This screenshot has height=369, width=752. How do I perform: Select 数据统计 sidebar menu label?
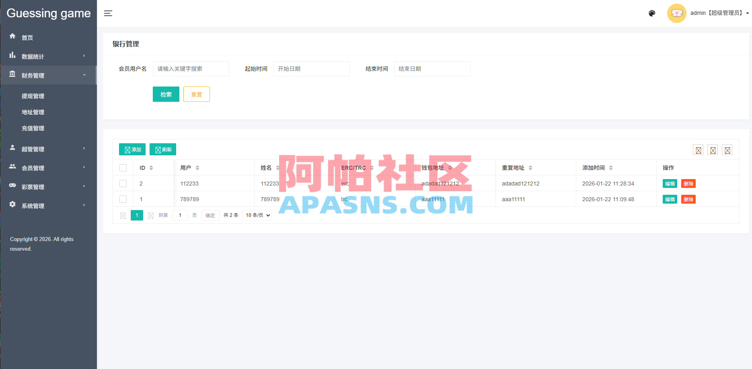[x=33, y=56]
